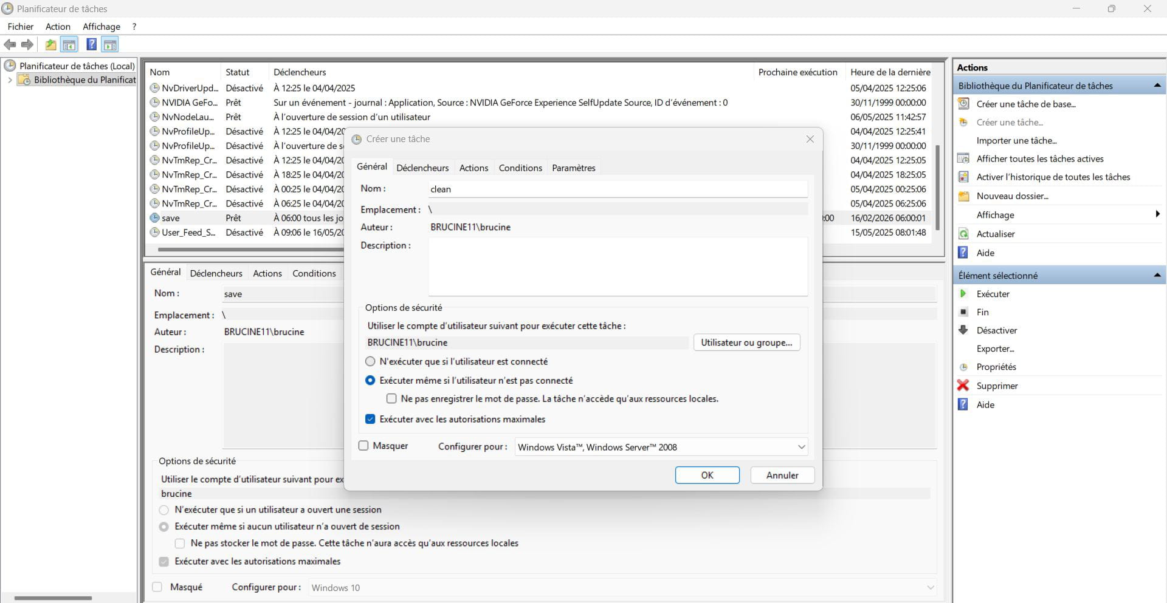The width and height of the screenshot is (1167, 603).
Task: Click the Actualiser refresh icon
Action: (963, 234)
